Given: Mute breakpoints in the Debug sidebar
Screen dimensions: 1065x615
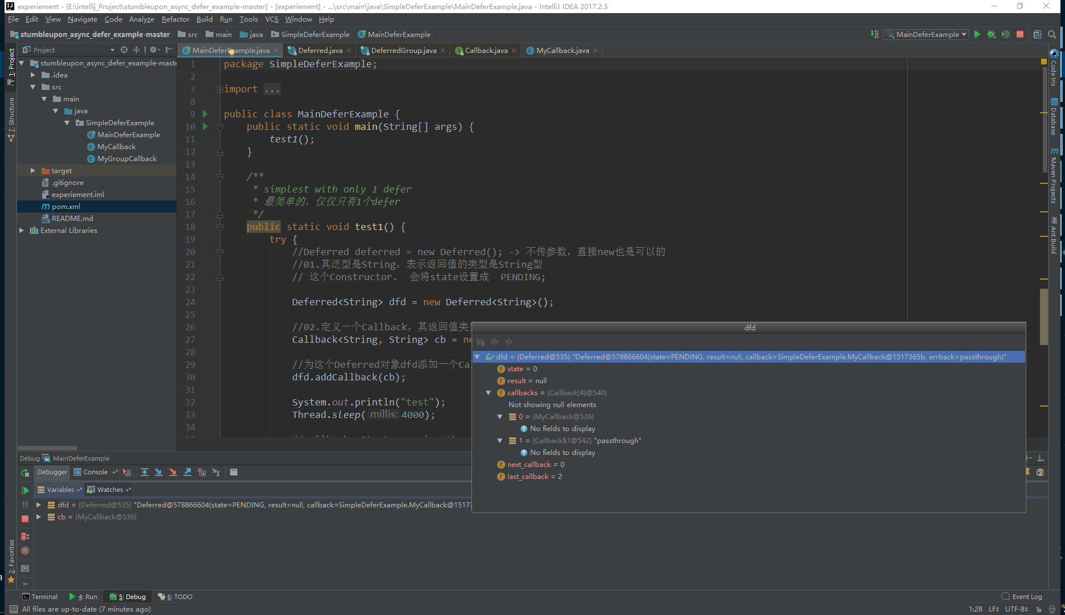Looking at the screenshot, I should coord(24,551).
